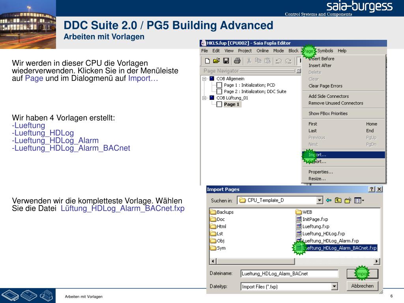Select the Obj folder
The image size is (404, 303).
tap(217, 241)
